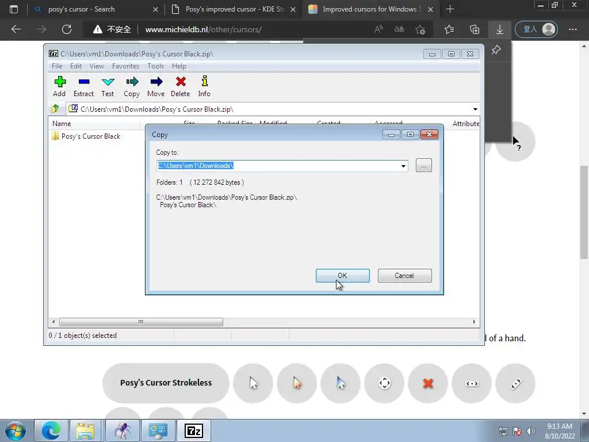Click the volume icon in system tray
The image size is (589, 442).
[531, 431]
